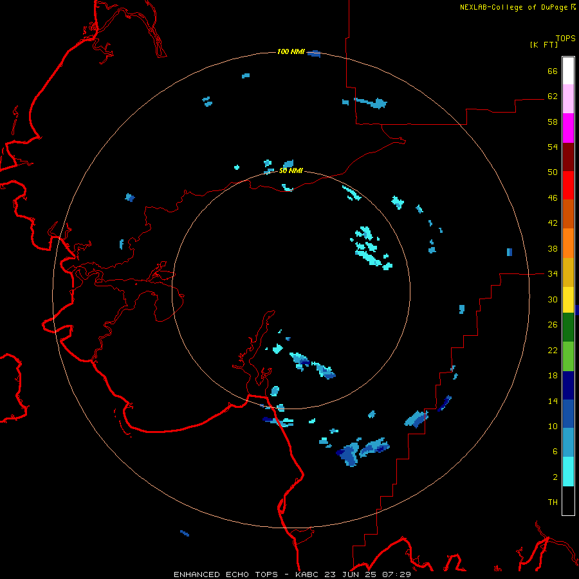Click the gold legend swatch

pos(568,272)
